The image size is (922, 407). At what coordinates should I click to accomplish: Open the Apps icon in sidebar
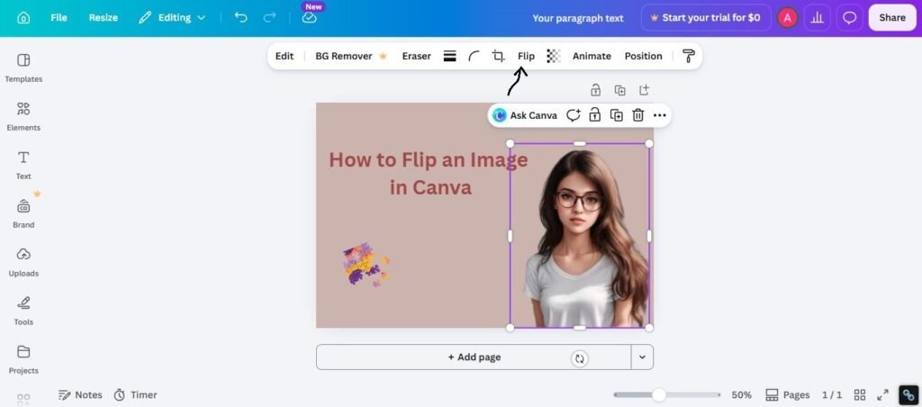point(23,400)
